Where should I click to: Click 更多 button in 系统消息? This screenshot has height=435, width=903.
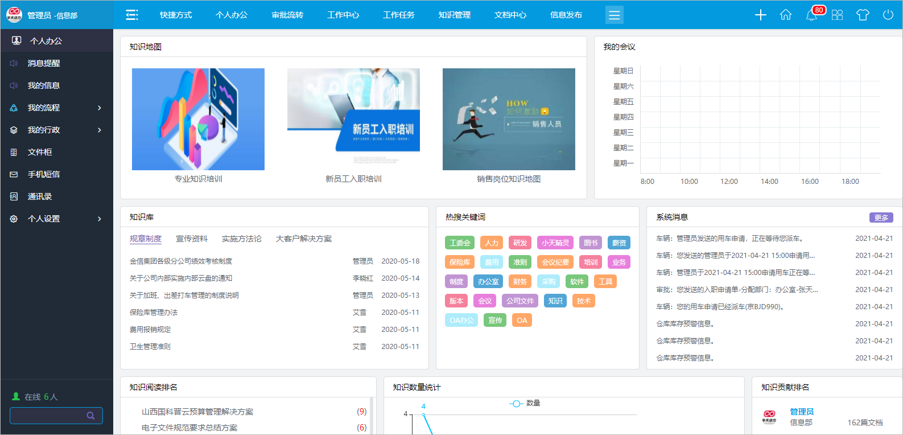coord(881,217)
